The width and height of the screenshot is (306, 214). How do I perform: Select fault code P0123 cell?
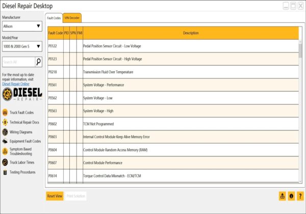click(56, 59)
